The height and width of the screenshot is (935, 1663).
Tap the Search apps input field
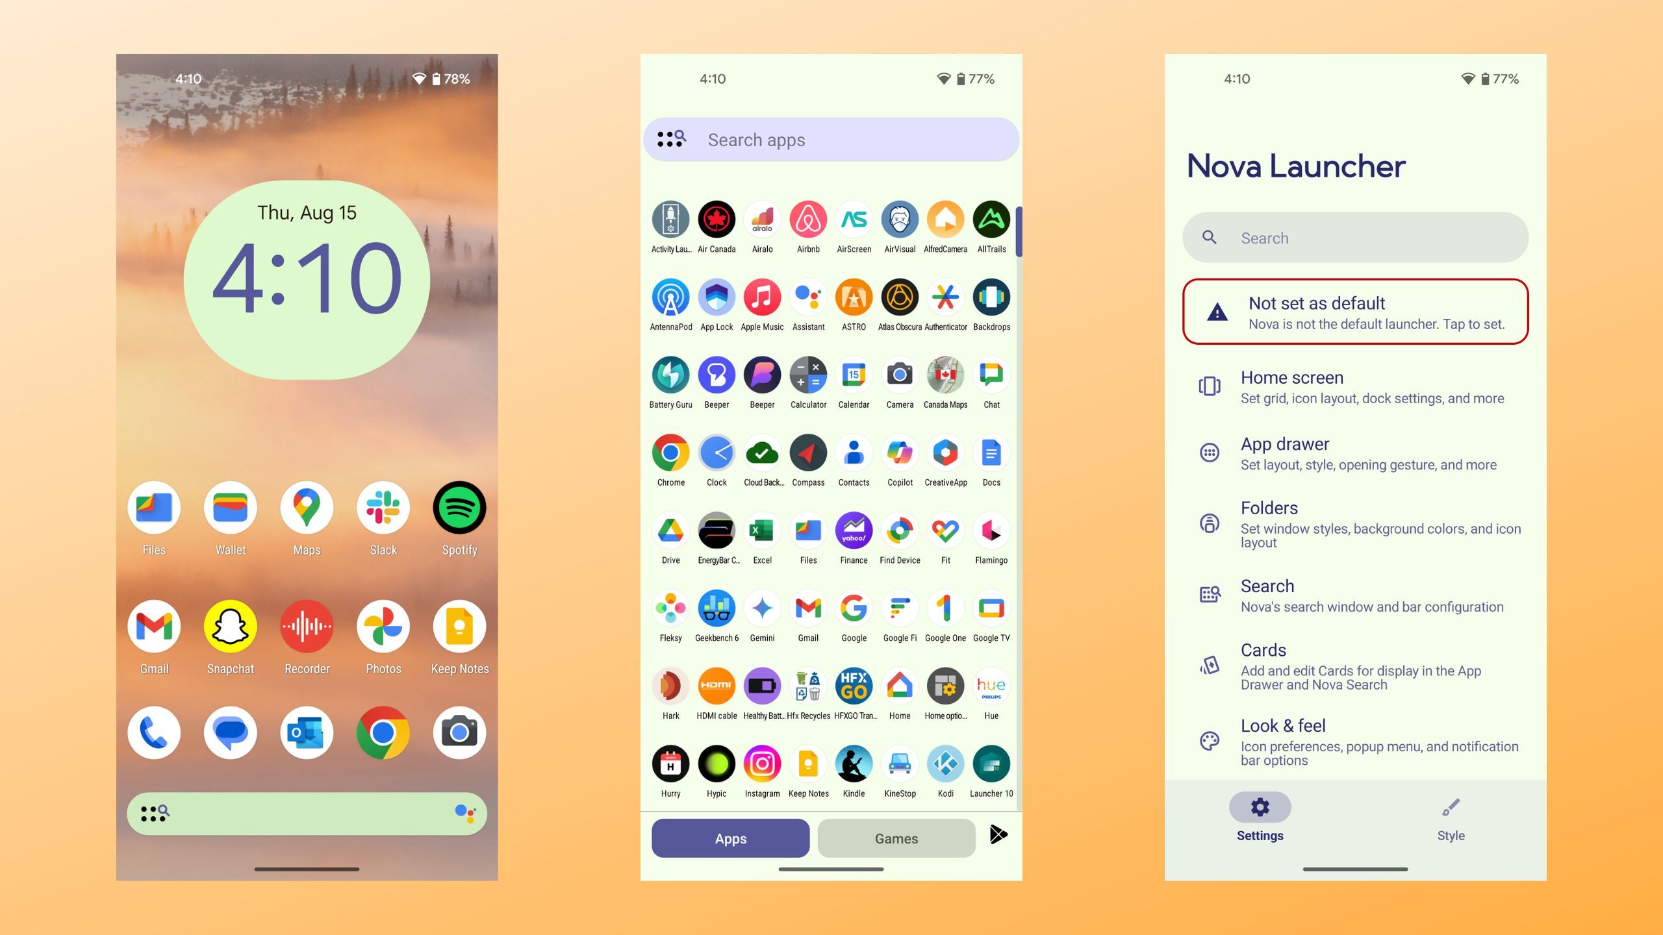coord(830,140)
